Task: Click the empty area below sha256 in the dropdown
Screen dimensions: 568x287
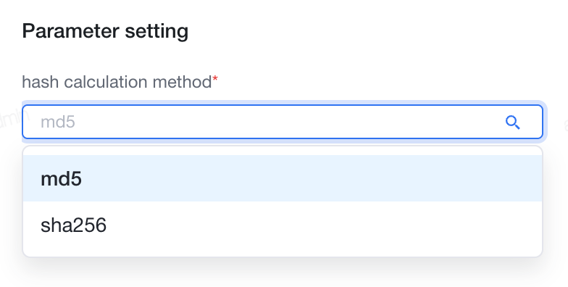Action: tap(283, 252)
